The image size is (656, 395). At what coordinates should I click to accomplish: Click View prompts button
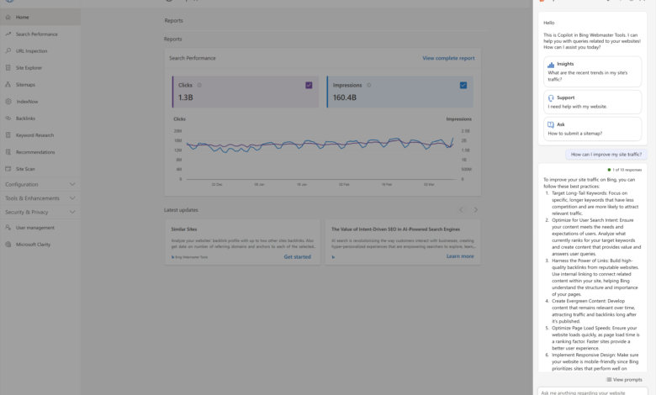coord(624,380)
